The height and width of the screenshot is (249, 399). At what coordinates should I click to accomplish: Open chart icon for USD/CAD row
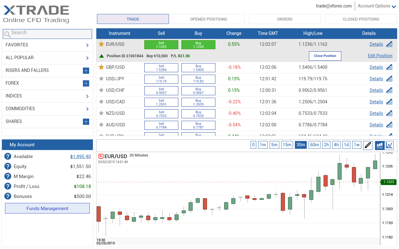[389, 102]
